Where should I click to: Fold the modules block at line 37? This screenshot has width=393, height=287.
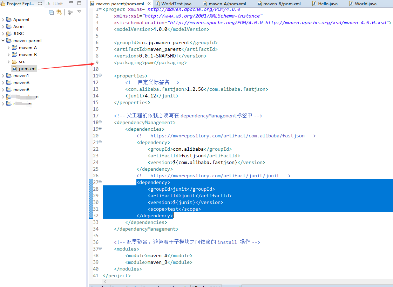tap(100, 248)
